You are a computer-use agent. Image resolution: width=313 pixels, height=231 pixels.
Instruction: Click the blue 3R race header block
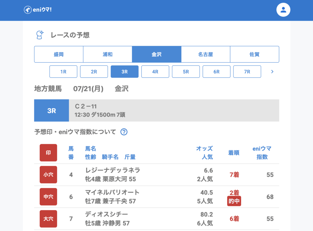51,111
